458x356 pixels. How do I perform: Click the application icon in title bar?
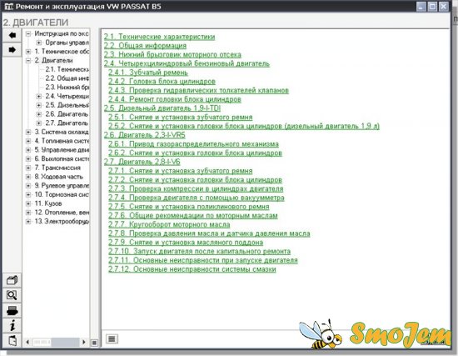pos(9,7)
